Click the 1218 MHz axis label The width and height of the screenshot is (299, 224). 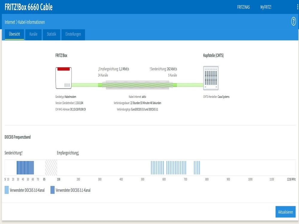coord(291,179)
